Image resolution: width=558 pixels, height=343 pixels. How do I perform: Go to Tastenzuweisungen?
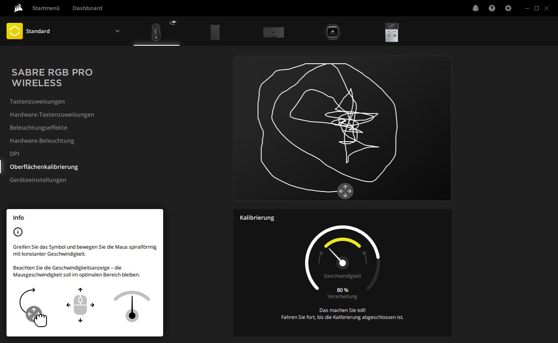point(37,101)
